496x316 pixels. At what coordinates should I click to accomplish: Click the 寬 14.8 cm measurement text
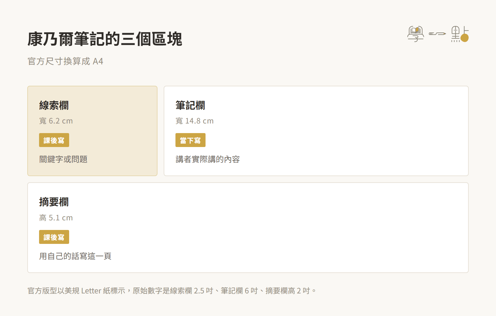click(195, 121)
